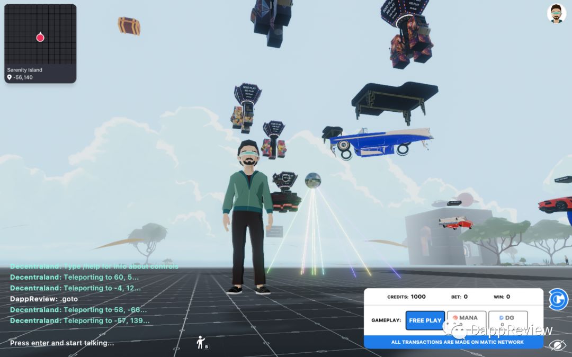The height and width of the screenshot is (357, 572).
Task: Click the 'DappReview: .goto' chat message
Action: click(44, 299)
